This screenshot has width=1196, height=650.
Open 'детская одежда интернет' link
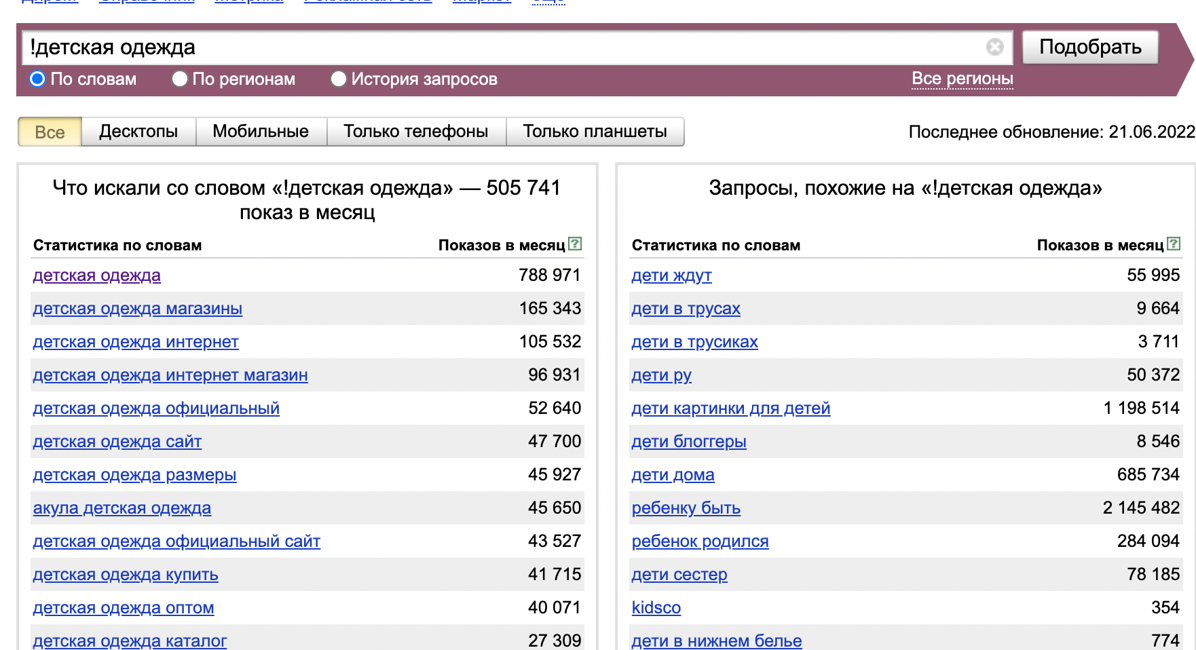pyautogui.click(x=136, y=342)
